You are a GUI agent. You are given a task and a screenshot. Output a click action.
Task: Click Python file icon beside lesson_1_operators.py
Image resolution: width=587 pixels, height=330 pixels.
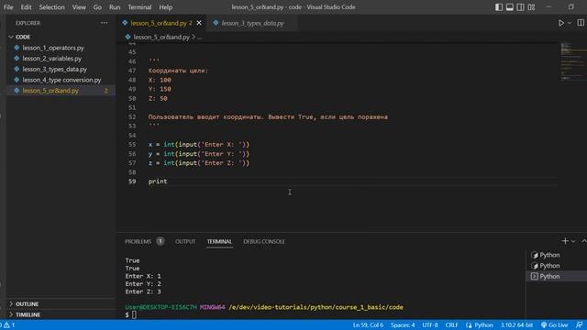coord(17,48)
